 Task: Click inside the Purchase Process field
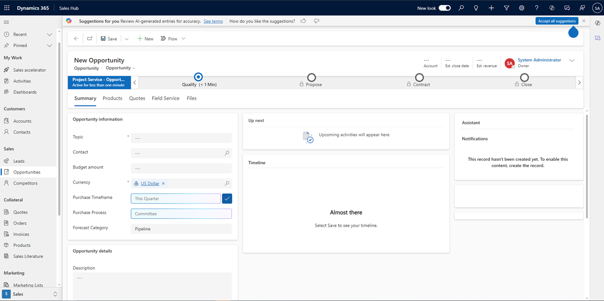[180, 214]
